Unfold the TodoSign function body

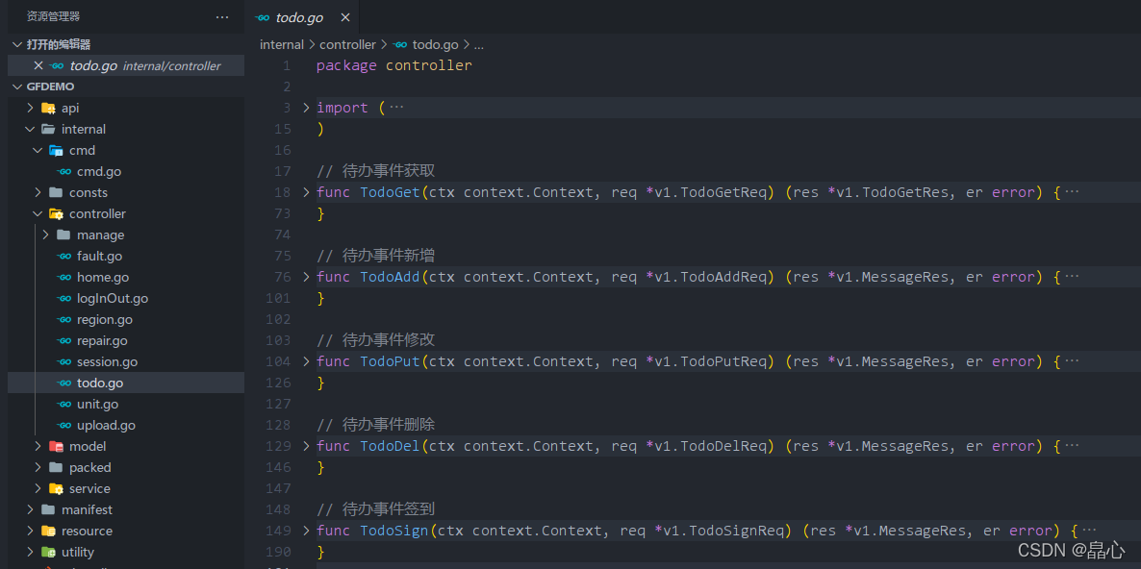306,531
